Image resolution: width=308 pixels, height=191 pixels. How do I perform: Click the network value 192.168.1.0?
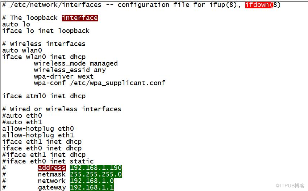click(x=92, y=181)
